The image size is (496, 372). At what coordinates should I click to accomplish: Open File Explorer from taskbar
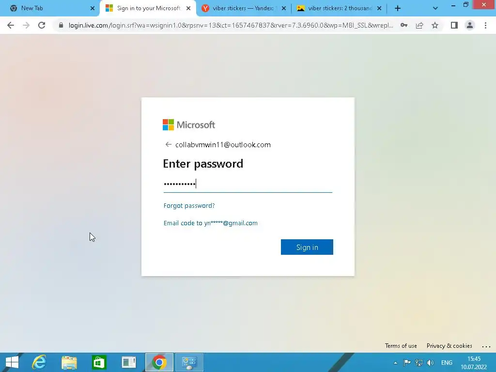click(x=69, y=362)
